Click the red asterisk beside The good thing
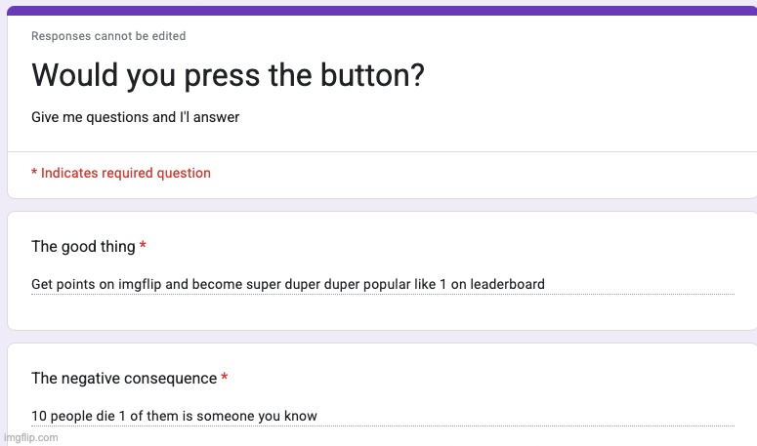 pos(143,245)
